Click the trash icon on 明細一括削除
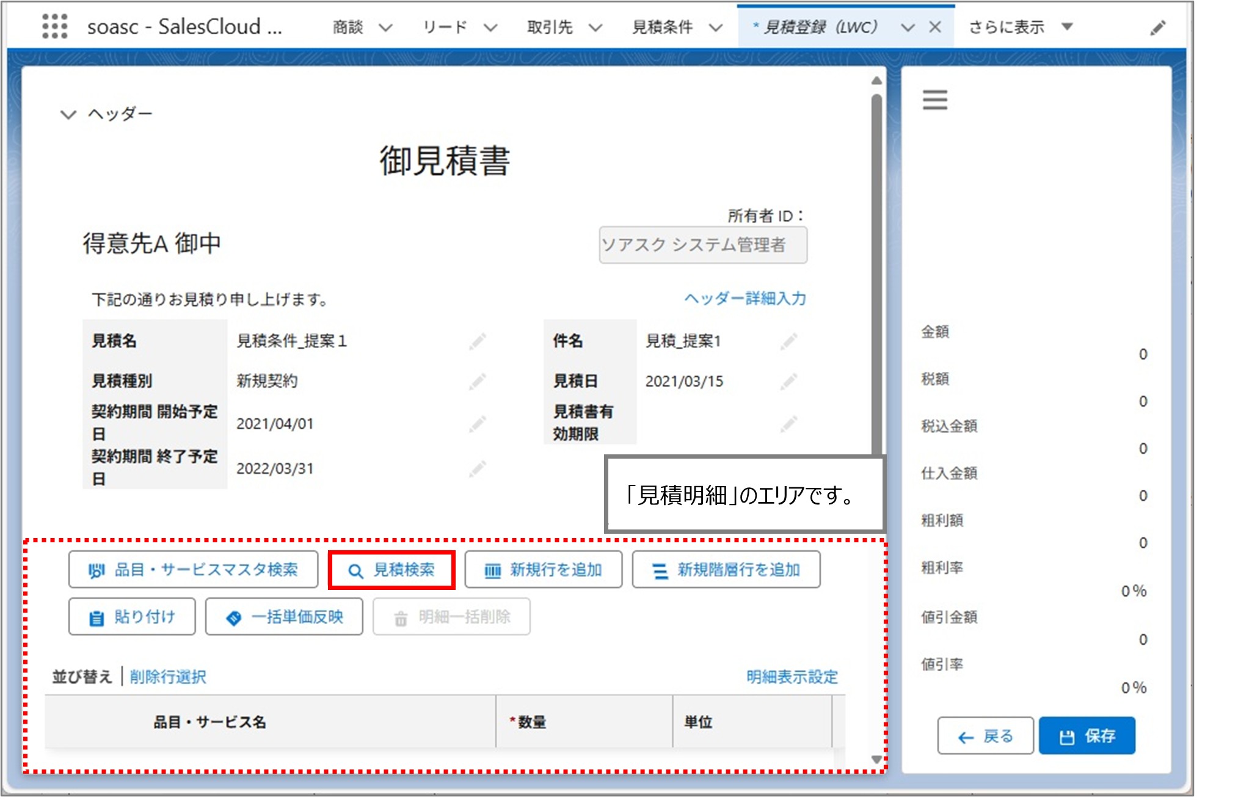This screenshot has height=800, width=1238. pos(400,617)
